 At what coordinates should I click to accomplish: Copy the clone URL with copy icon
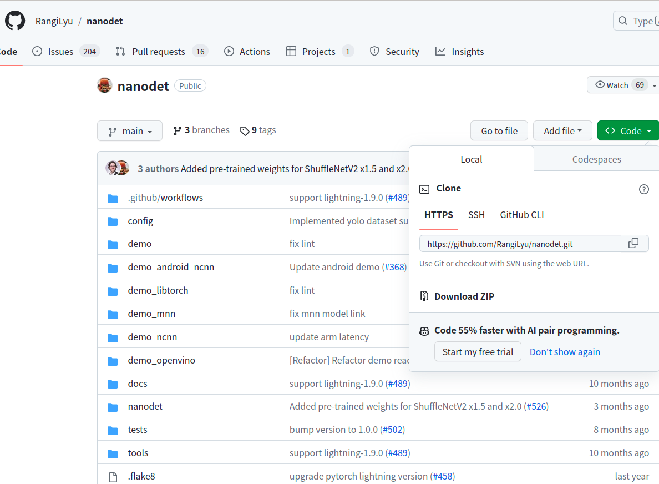click(633, 244)
